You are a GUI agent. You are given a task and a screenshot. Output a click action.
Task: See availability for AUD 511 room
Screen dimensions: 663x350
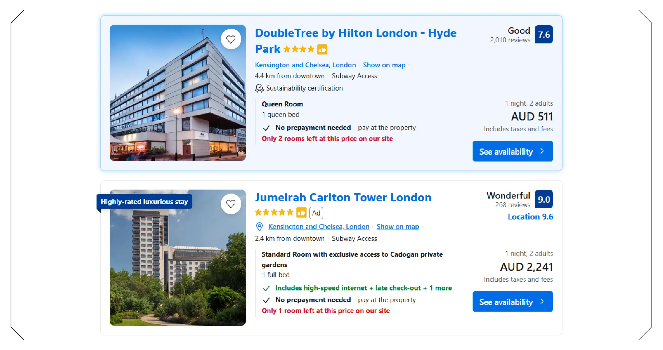[512, 151]
